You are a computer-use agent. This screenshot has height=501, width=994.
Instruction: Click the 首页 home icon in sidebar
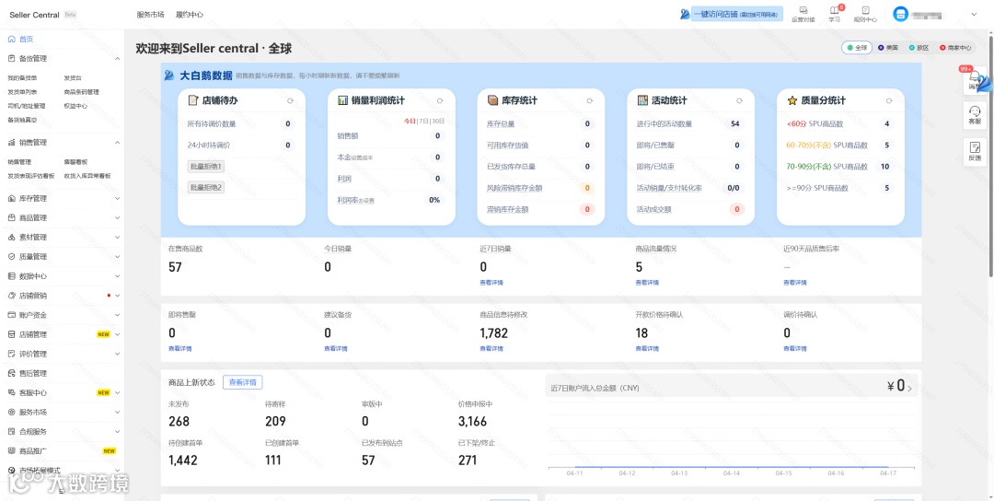click(x=11, y=40)
